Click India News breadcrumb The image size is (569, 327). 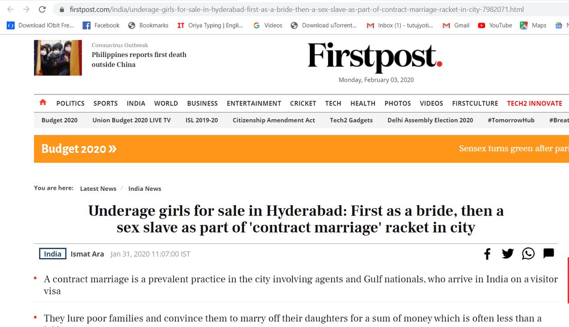pos(145,188)
